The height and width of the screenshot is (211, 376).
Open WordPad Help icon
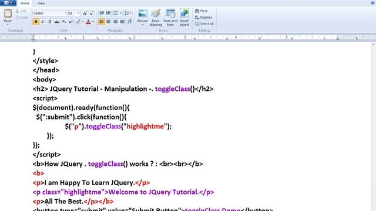(x=373, y=2)
